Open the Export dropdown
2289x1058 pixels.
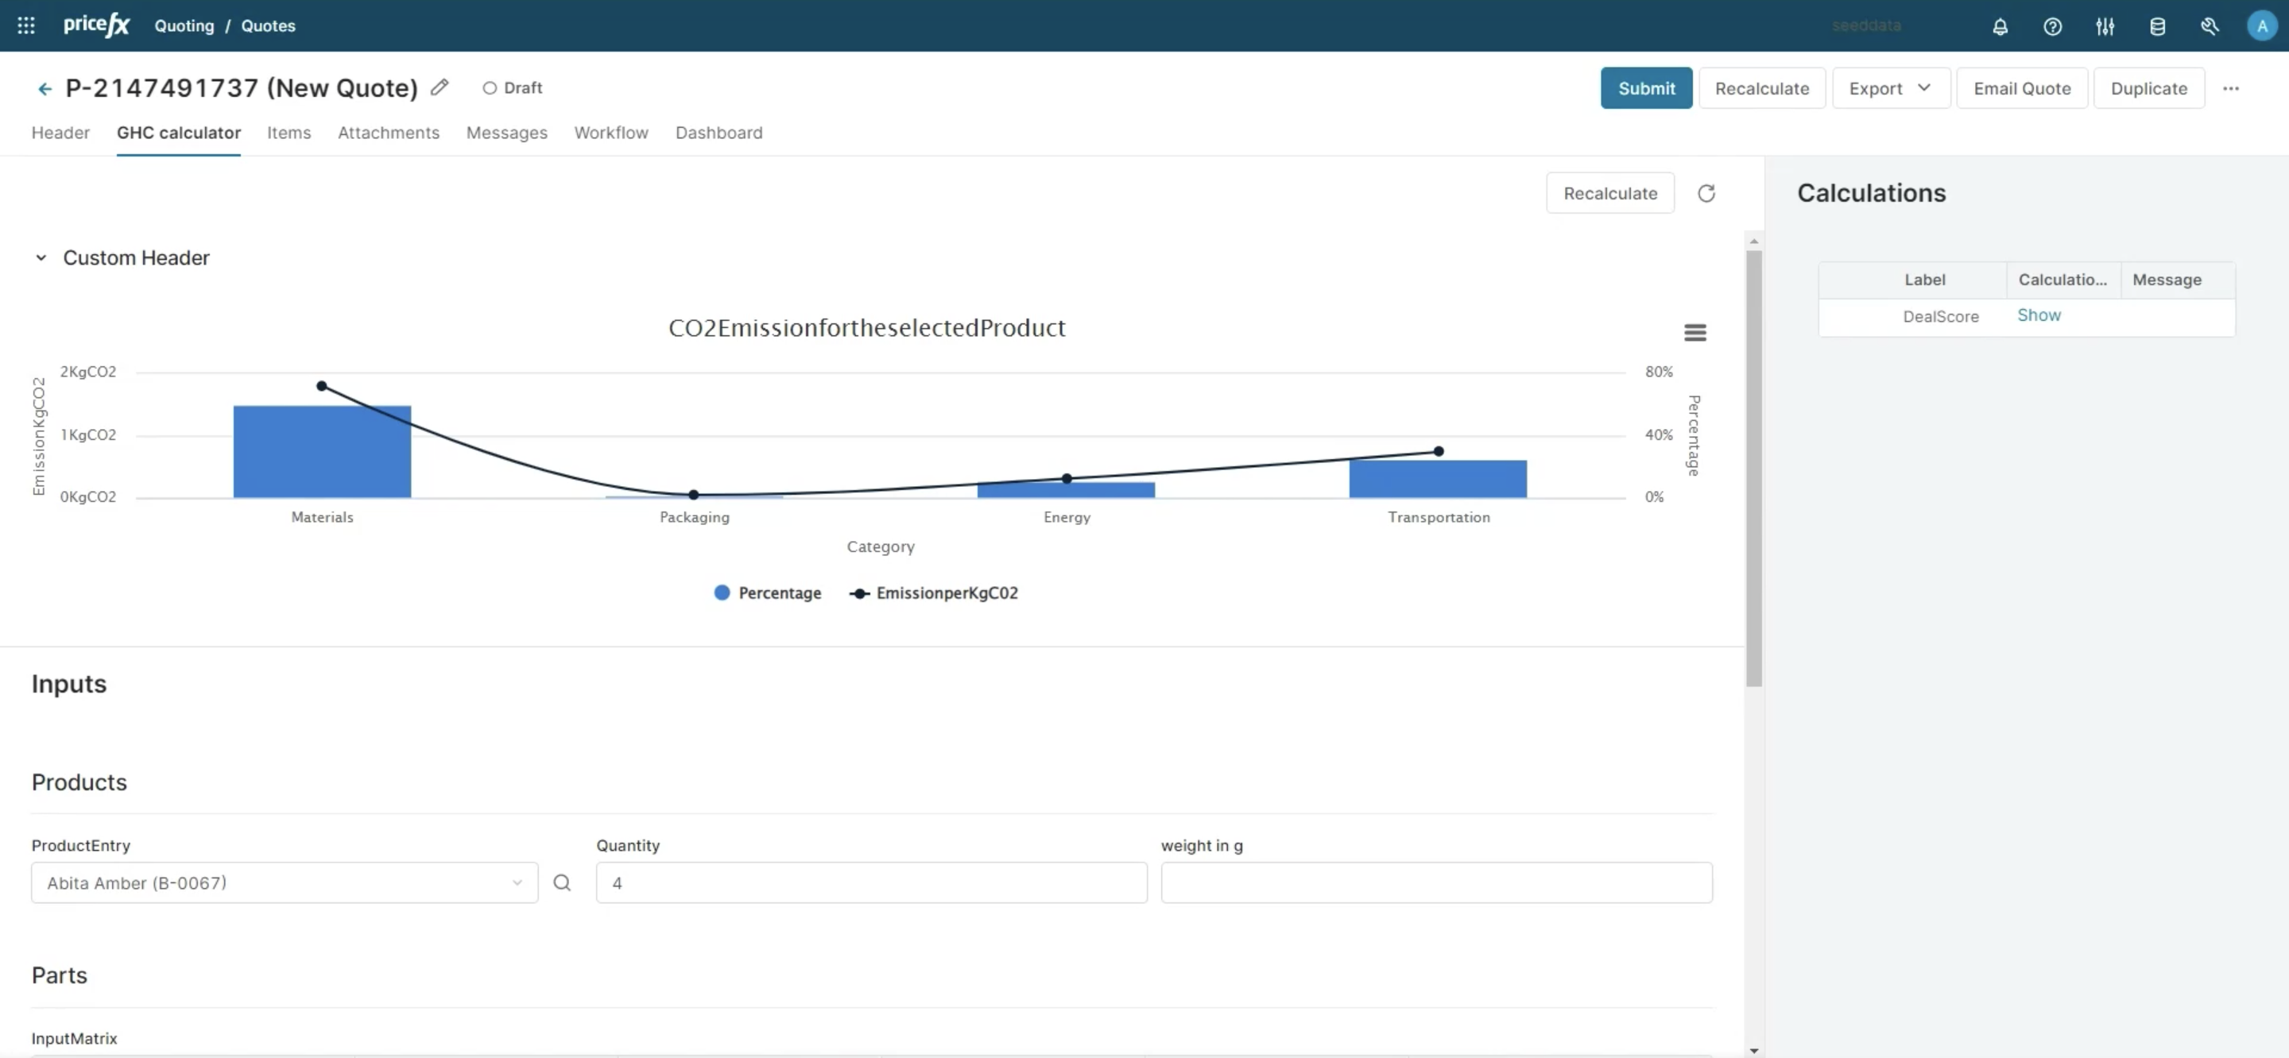click(1890, 88)
